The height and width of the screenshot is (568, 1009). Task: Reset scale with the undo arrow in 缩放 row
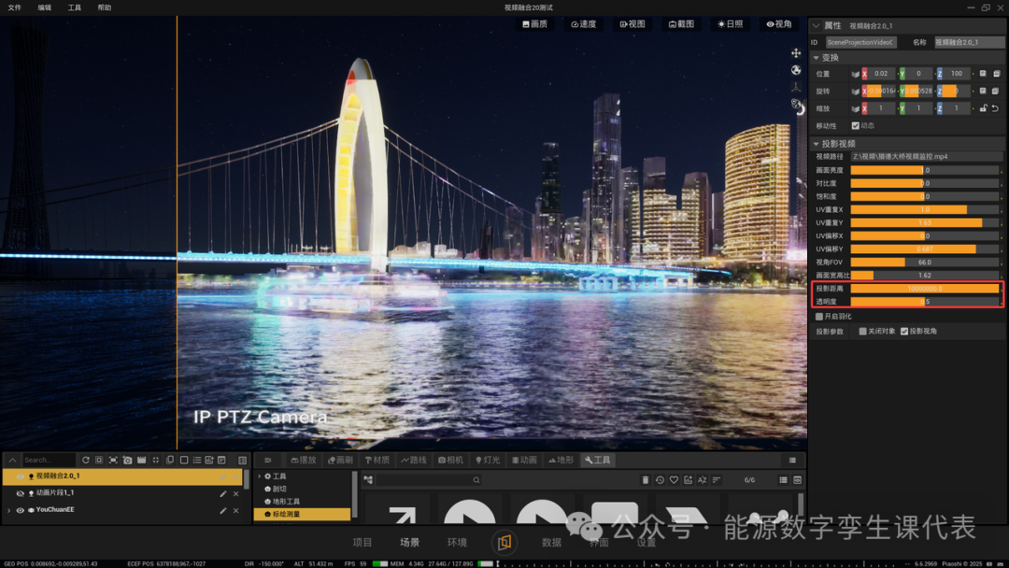996,108
